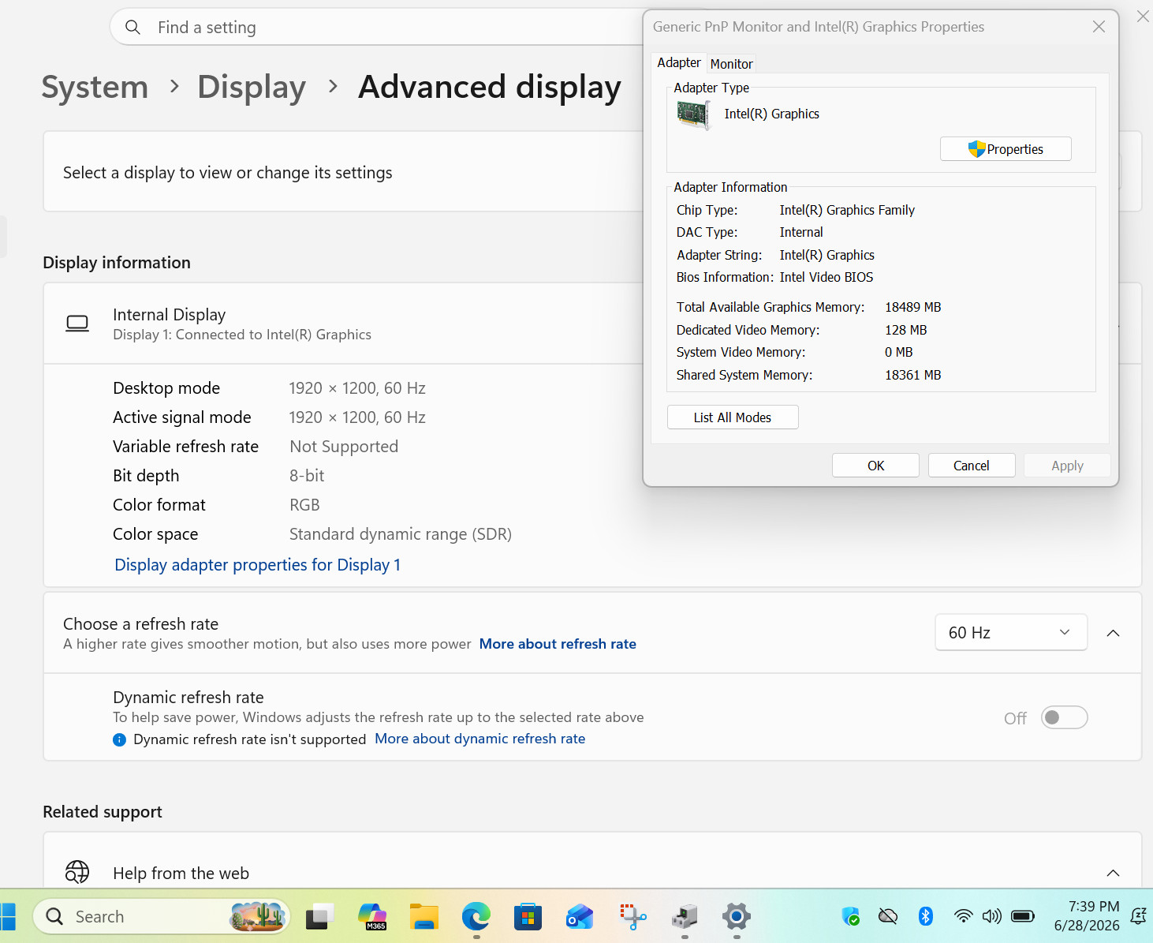Launch Microsoft Store from taskbar
1153x943 pixels.
pyautogui.click(x=528, y=916)
